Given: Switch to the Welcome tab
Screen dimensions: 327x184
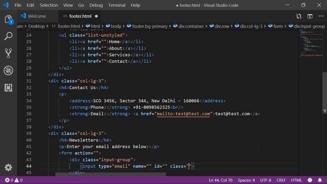Looking at the screenshot, I should [37, 16].
